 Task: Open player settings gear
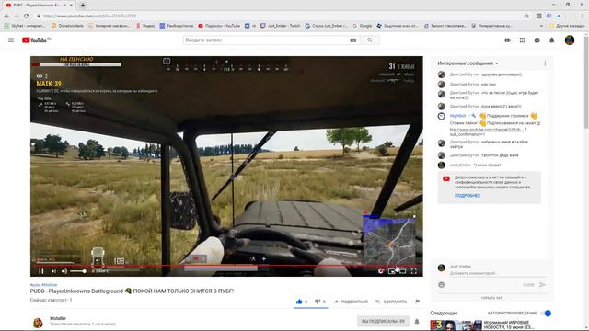coord(381,271)
